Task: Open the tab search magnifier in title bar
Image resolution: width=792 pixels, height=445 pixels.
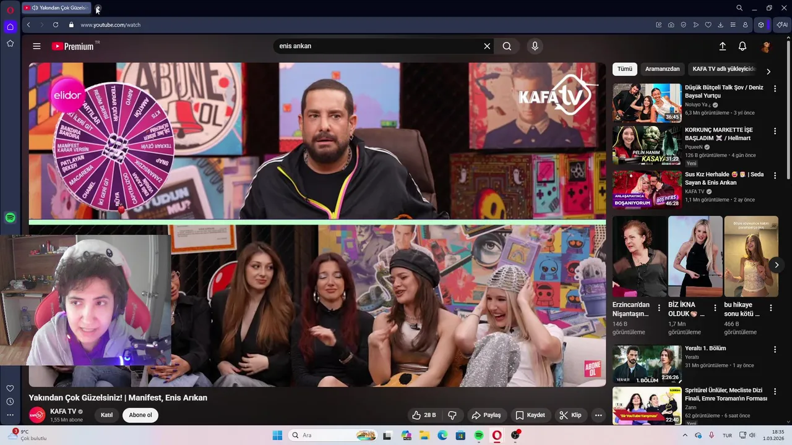Action: pyautogui.click(x=739, y=8)
